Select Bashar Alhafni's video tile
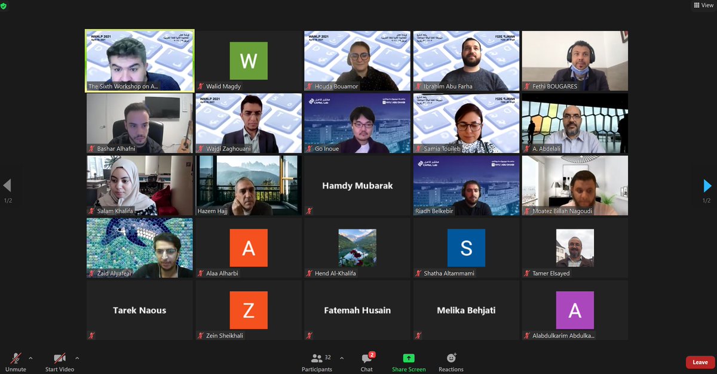The image size is (717, 374). tap(140, 123)
